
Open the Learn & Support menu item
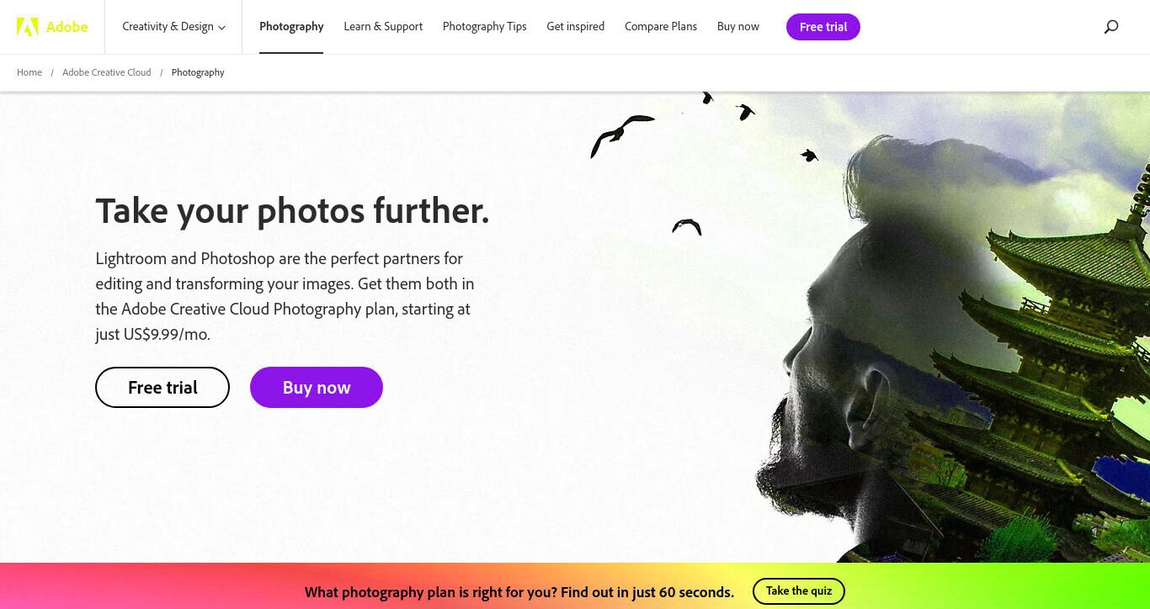383,27
